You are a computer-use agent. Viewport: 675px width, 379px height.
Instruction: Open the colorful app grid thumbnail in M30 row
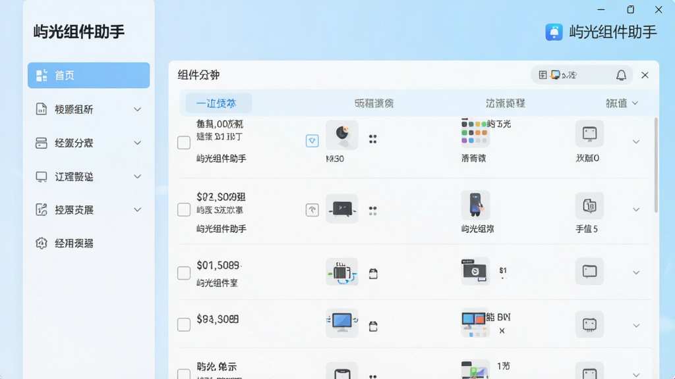475,132
